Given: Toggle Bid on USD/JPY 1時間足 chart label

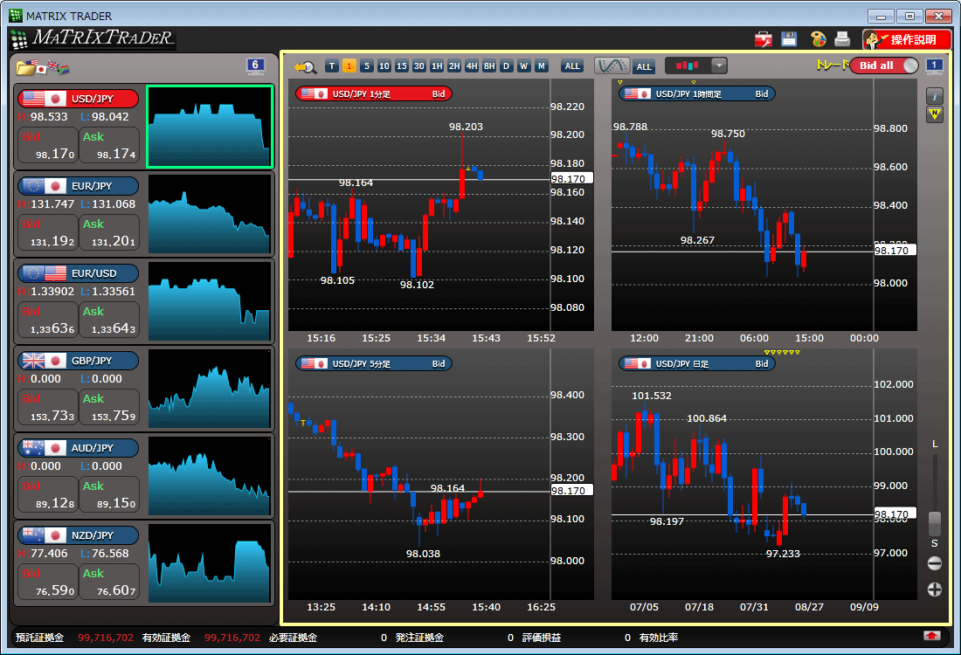Looking at the screenshot, I should 761,93.
